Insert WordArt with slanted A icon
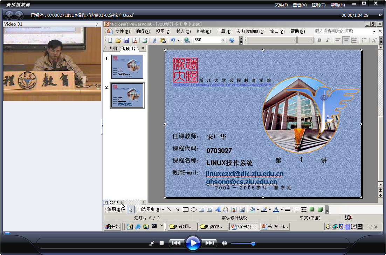The height and width of the screenshot is (255, 386). coord(218,209)
